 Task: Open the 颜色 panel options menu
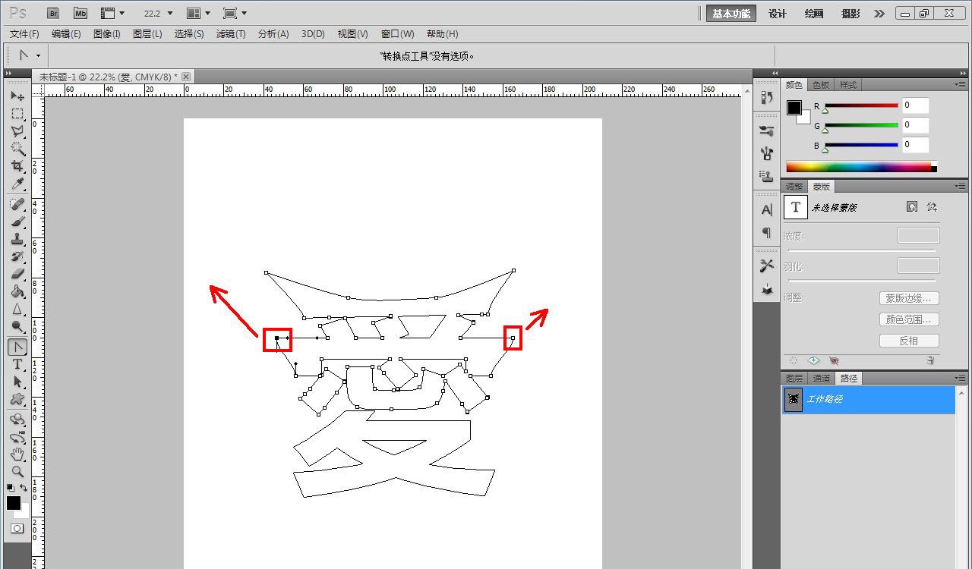[961, 85]
